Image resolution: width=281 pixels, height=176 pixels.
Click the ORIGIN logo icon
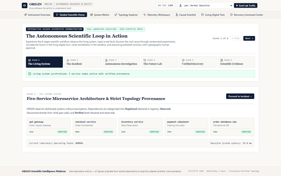24,5
